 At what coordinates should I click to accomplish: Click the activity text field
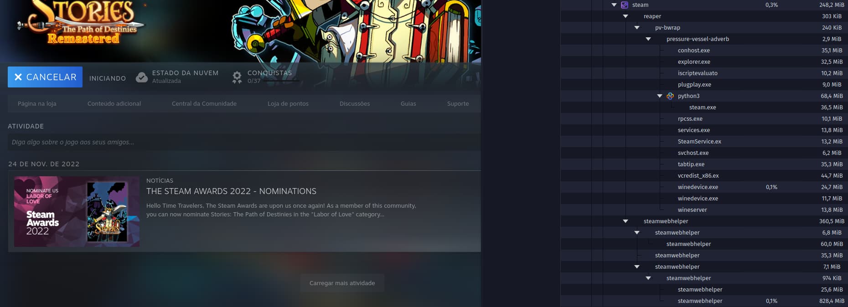tap(244, 142)
